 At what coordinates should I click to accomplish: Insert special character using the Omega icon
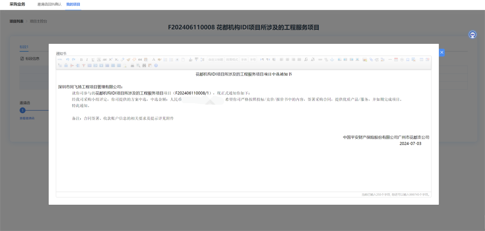pyautogui.click(x=408, y=59)
